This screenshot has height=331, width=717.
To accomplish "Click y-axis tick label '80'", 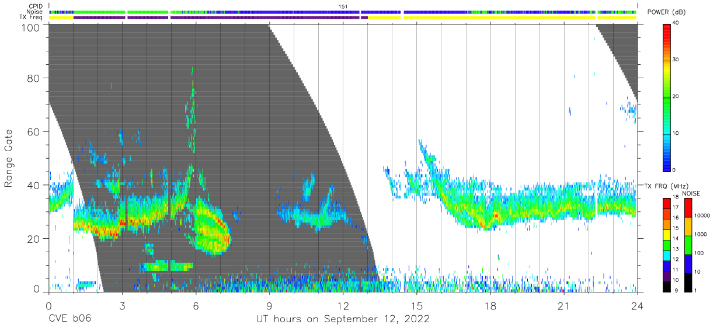I will pyautogui.click(x=34, y=78).
